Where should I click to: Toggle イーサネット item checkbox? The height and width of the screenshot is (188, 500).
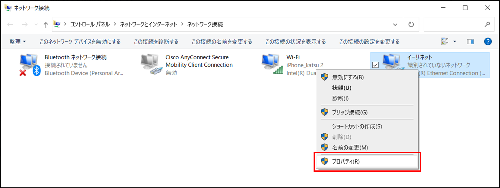(x=376, y=65)
